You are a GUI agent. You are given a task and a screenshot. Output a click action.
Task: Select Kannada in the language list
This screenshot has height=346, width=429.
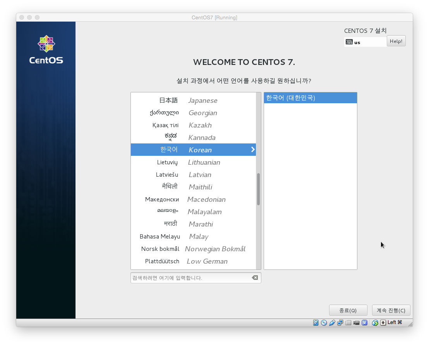[x=194, y=137]
